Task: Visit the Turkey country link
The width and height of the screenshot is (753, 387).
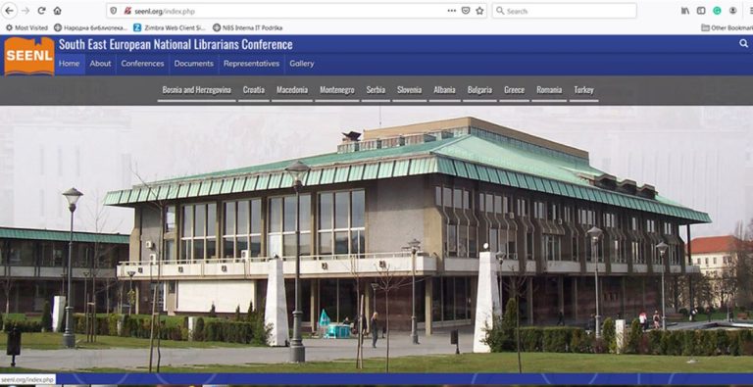Action: [x=583, y=90]
